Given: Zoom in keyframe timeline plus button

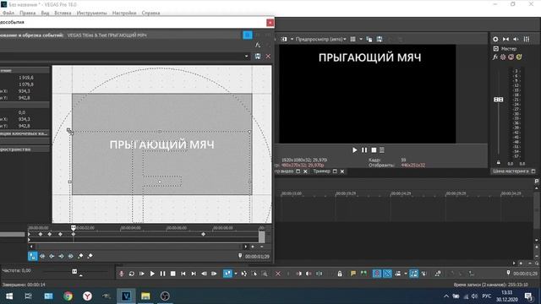Looking at the screenshot, I should pos(253,247).
